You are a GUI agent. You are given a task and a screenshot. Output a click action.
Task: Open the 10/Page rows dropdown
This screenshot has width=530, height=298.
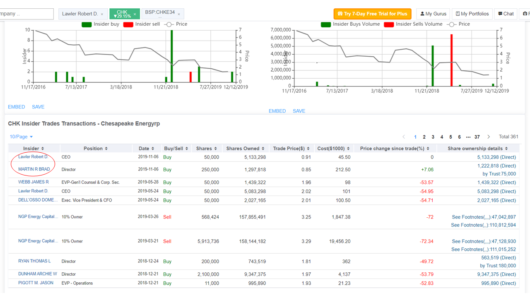(x=21, y=137)
